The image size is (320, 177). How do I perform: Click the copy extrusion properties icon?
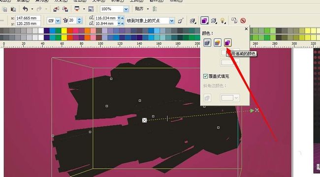234,21
